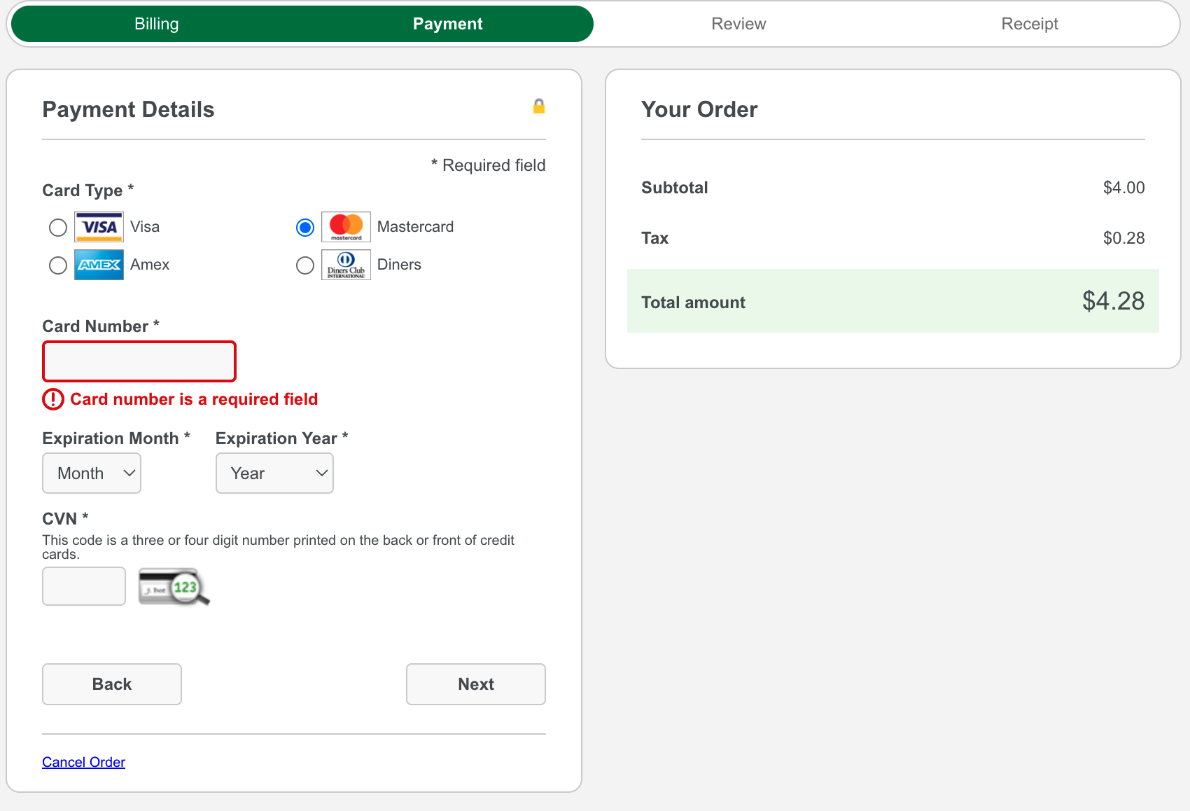Open the Expiration Month dropdown
The height and width of the screenshot is (811, 1190).
[92, 473]
